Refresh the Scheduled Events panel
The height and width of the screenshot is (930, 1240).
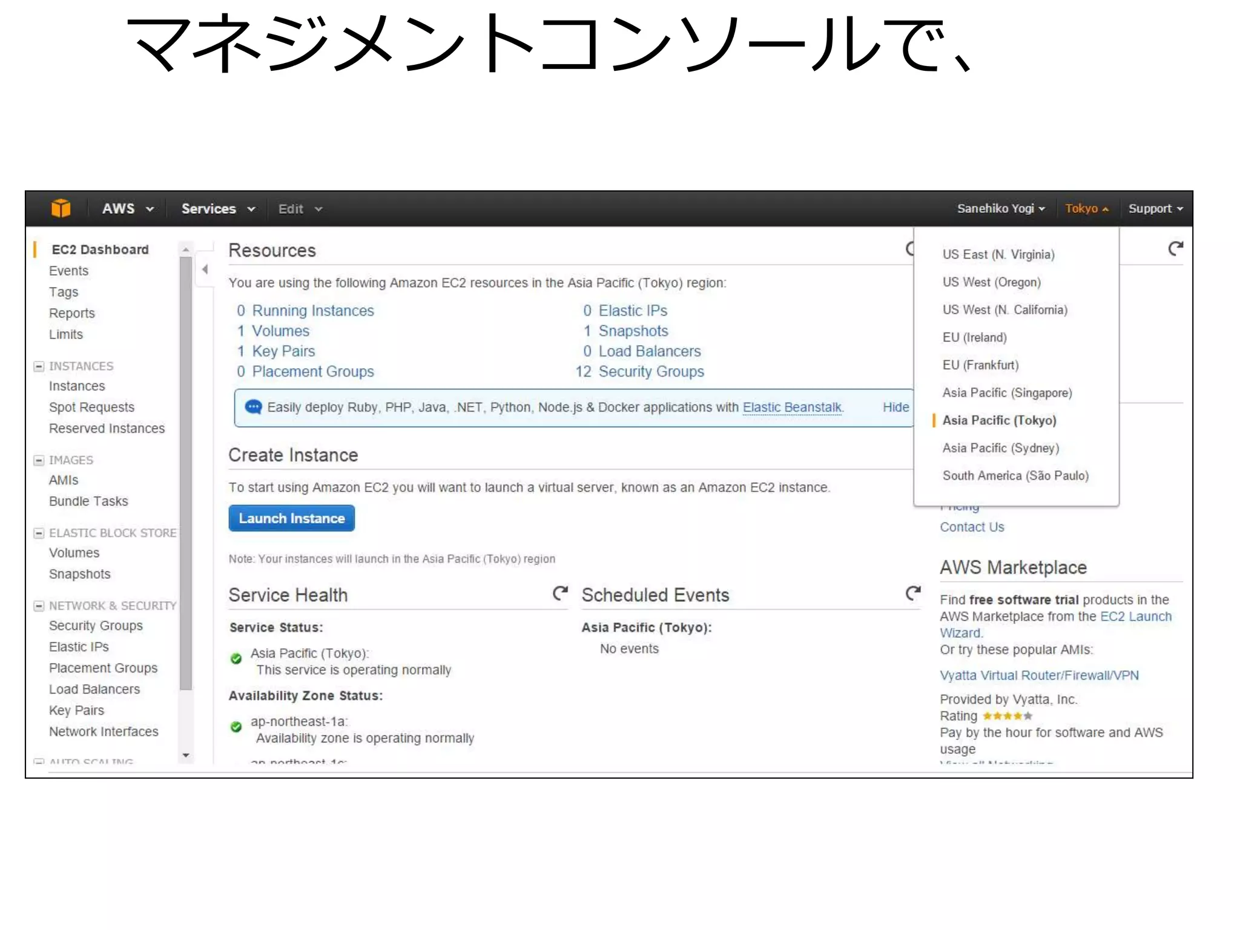913,593
